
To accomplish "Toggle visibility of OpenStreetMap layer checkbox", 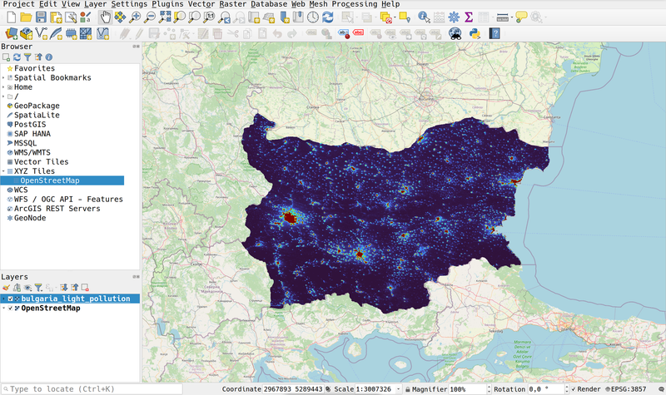I will [10, 309].
